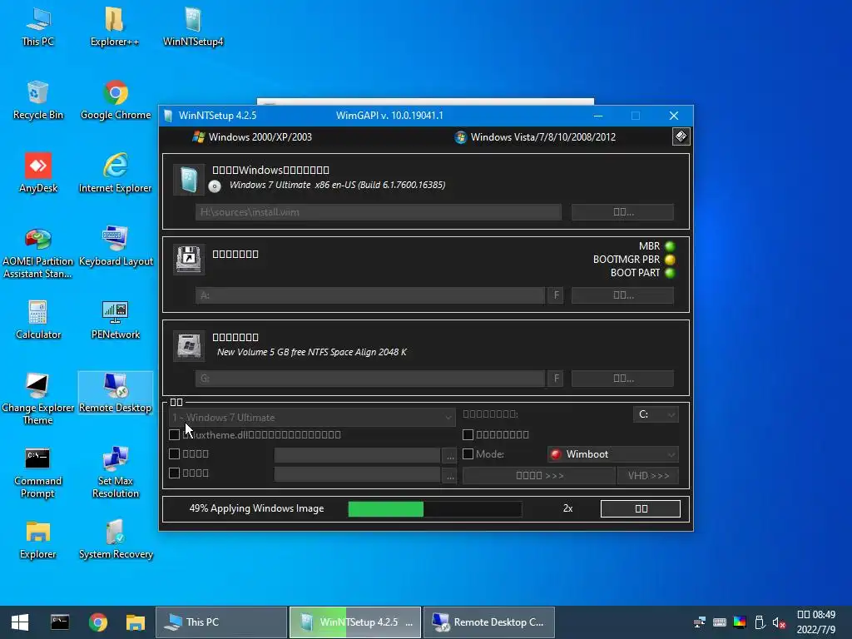Switch to Windows 2000/XP/2003 tab
This screenshot has width=852, height=639.
[x=252, y=137]
